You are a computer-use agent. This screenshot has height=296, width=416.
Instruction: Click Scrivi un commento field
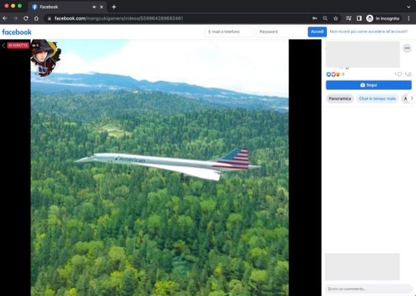(x=368, y=289)
